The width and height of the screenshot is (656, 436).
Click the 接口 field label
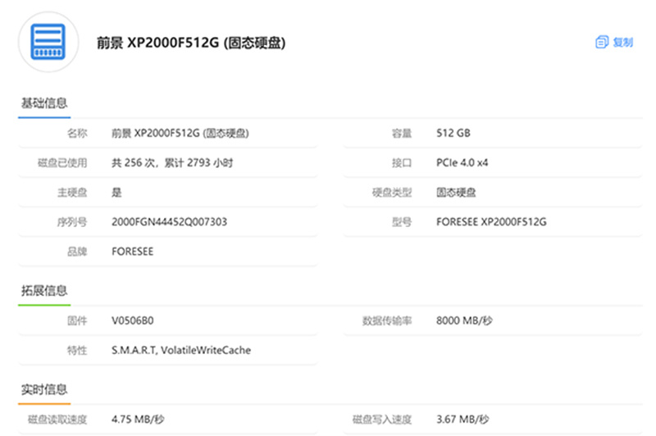coord(402,162)
